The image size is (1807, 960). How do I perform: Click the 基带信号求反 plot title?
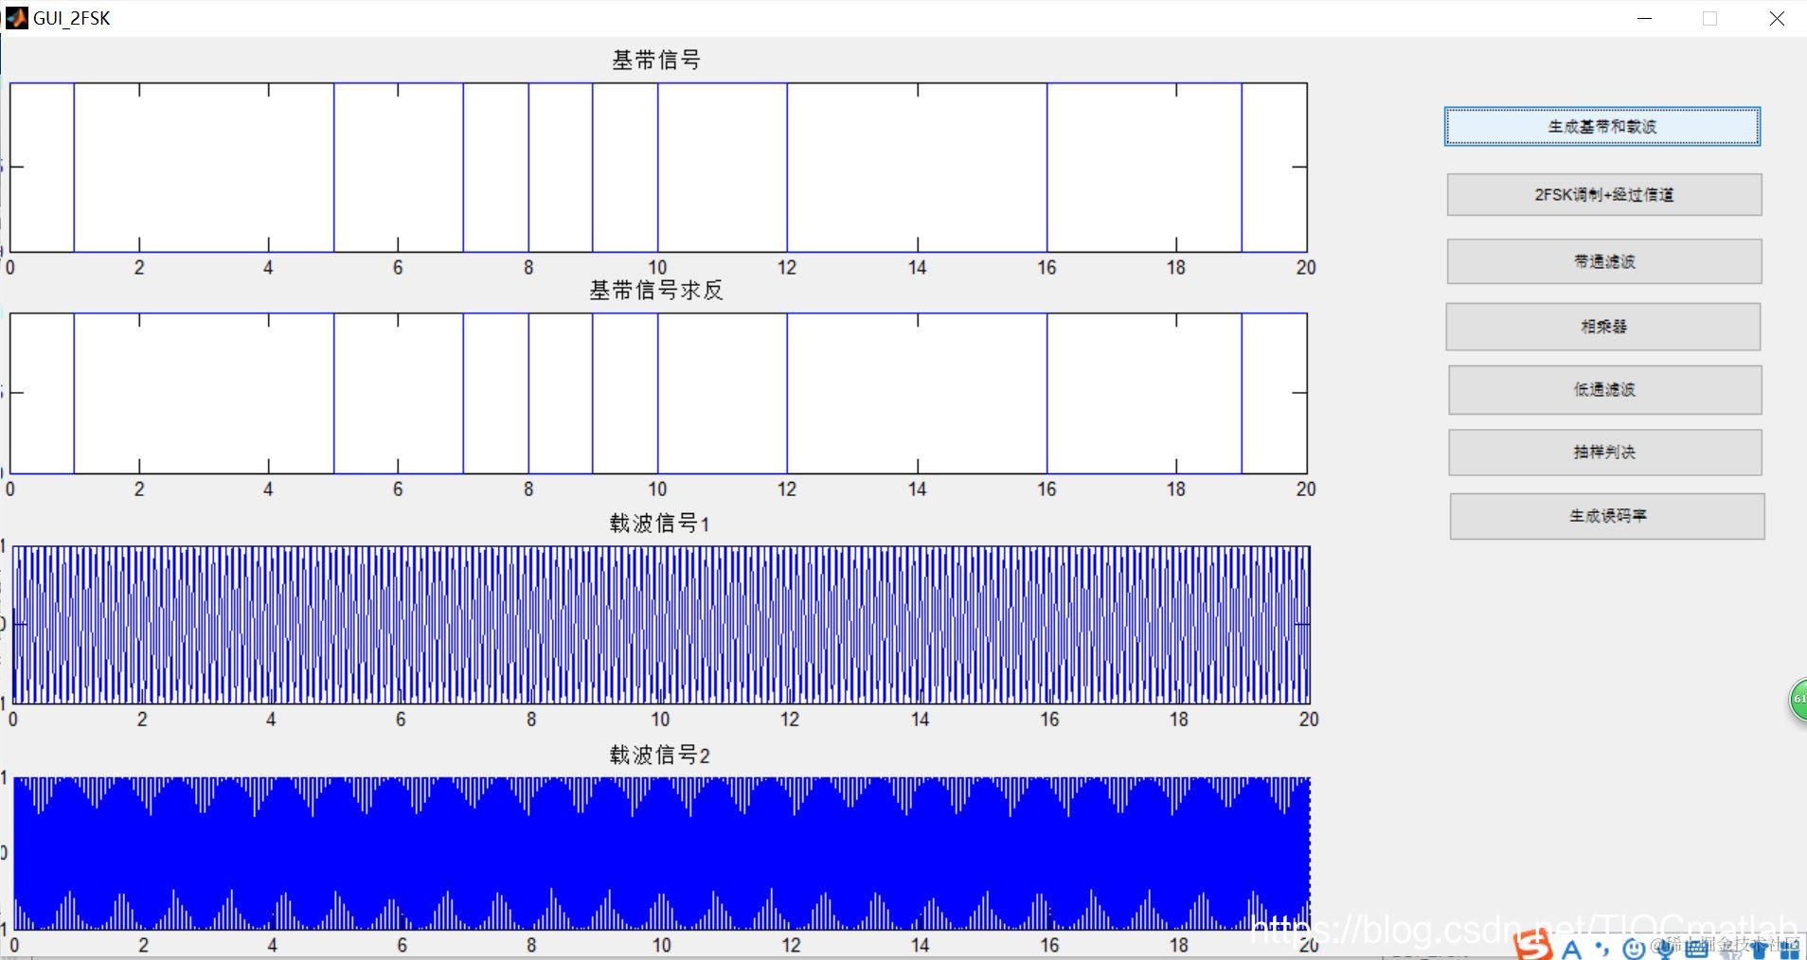(656, 291)
